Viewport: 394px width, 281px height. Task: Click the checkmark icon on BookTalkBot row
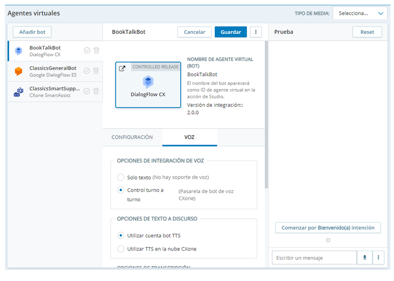[87, 50]
